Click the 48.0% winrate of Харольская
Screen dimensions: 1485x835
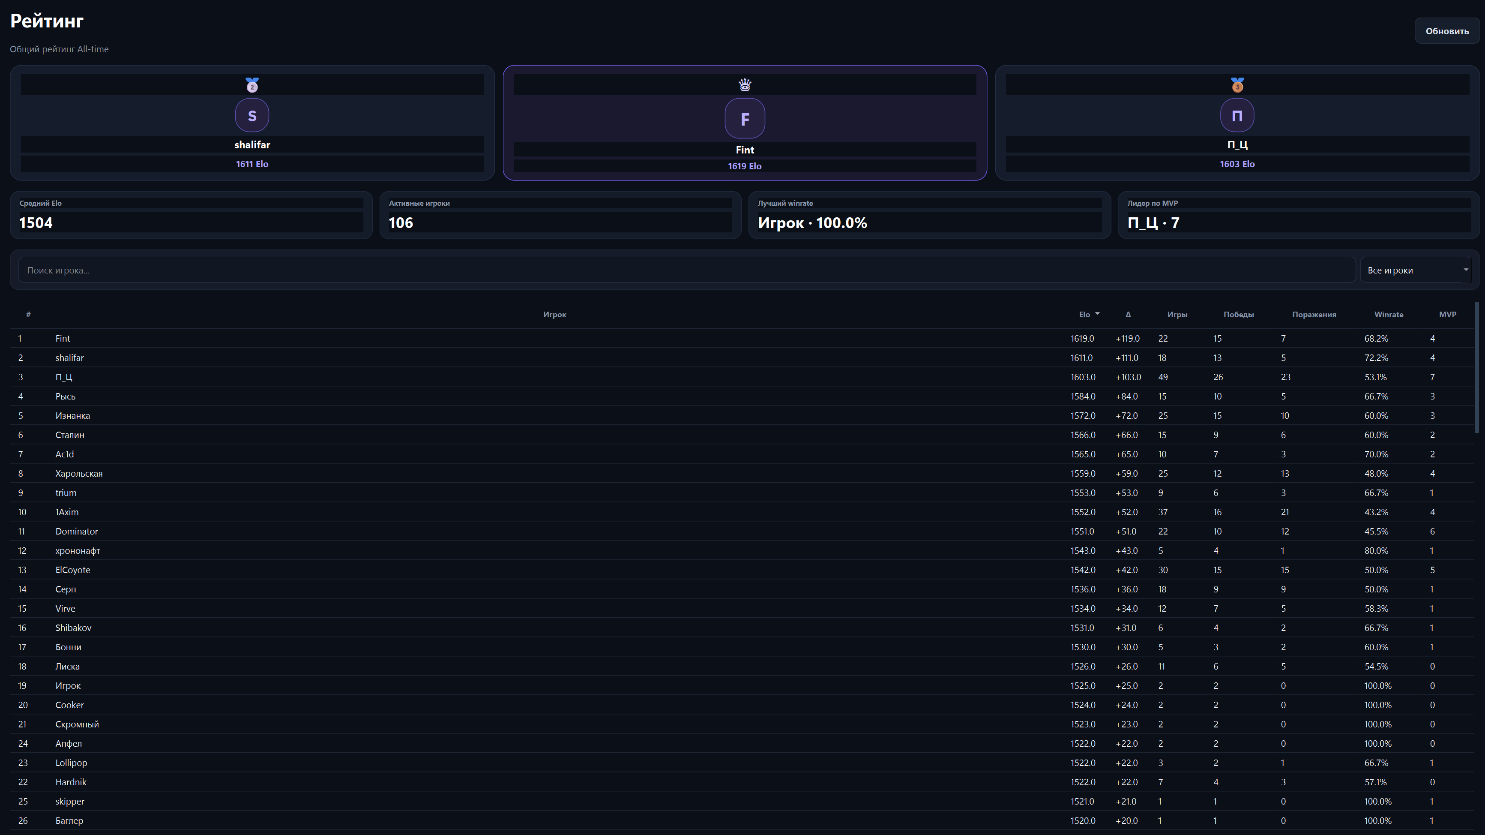pos(1376,474)
